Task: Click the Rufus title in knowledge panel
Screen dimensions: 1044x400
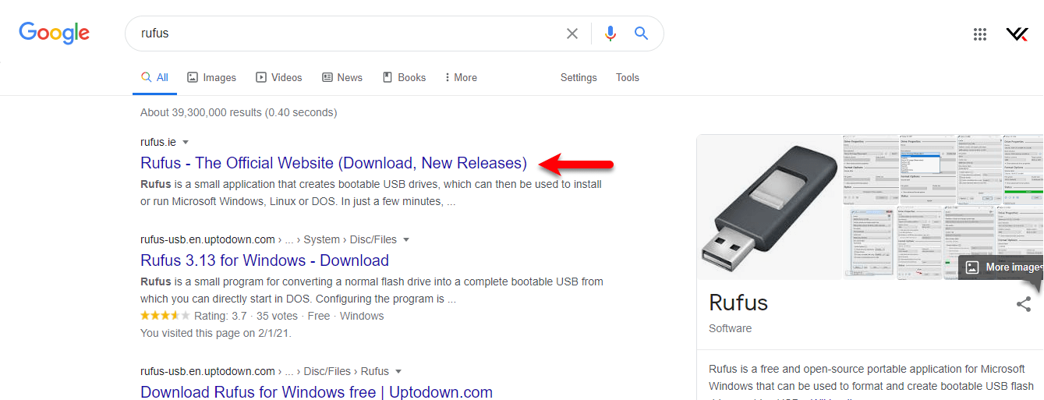Action: [738, 303]
